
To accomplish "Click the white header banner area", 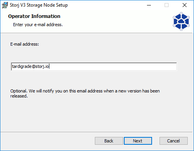I will pyautogui.click(x=96, y=21).
